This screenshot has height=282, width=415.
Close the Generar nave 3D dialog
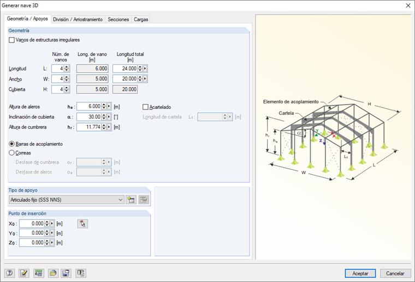point(408,5)
